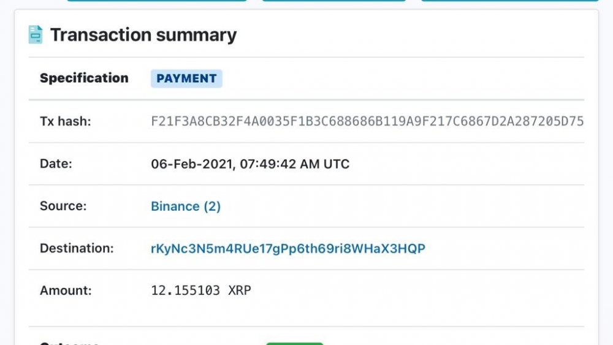Open the Binance (2) source account
The image size is (613, 345).
coord(185,207)
